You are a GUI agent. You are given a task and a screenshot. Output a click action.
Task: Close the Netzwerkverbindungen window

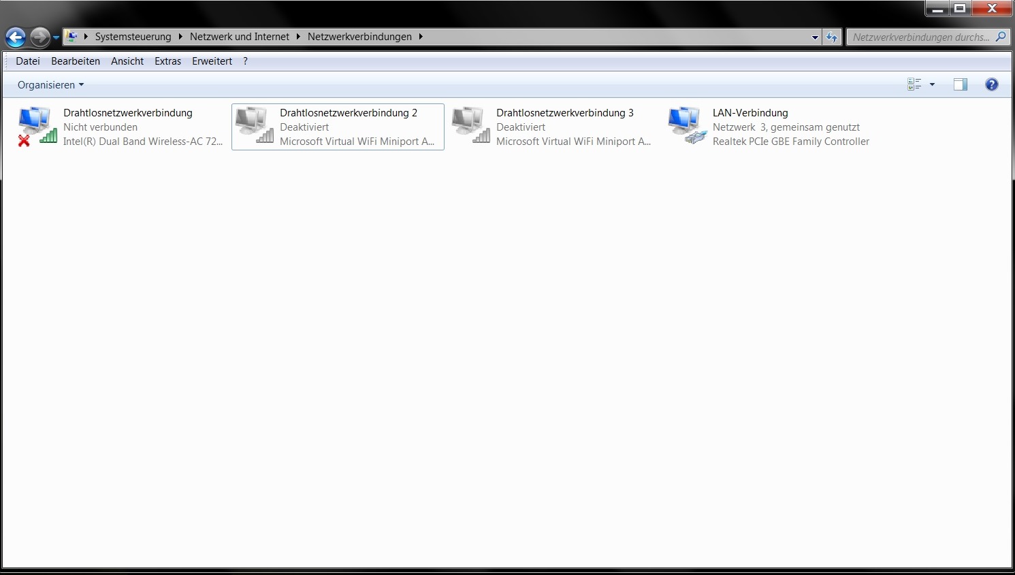point(992,8)
